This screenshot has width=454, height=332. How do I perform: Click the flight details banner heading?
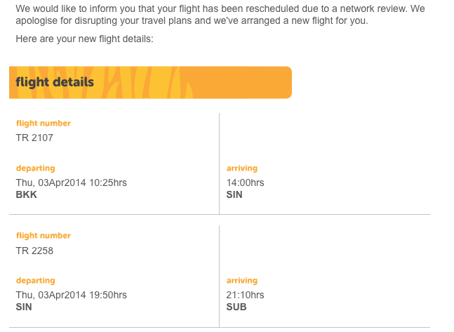[x=55, y=82]
